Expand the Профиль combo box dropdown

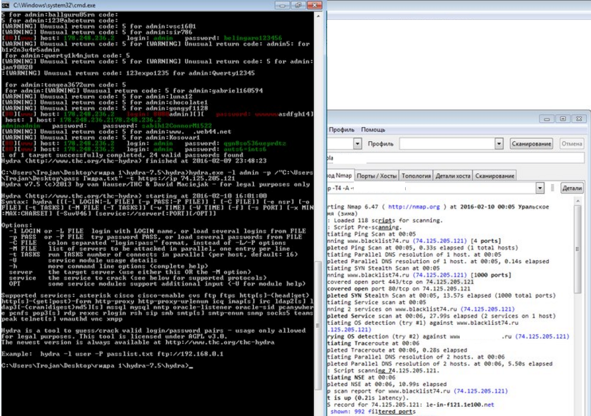click(498, 144)
